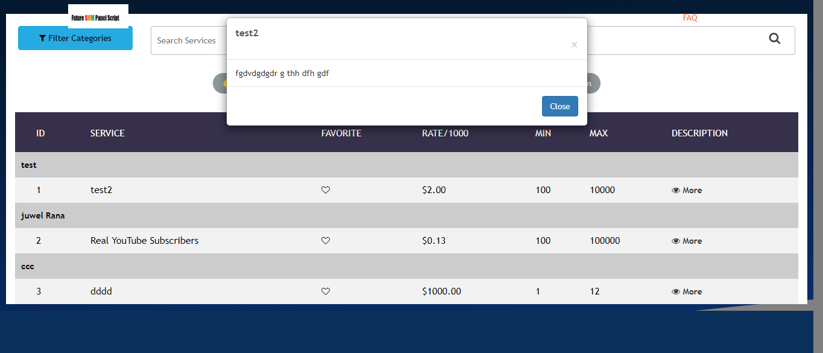Open the More description for dddd
This screenshot has height=353, width=823.
687,291
